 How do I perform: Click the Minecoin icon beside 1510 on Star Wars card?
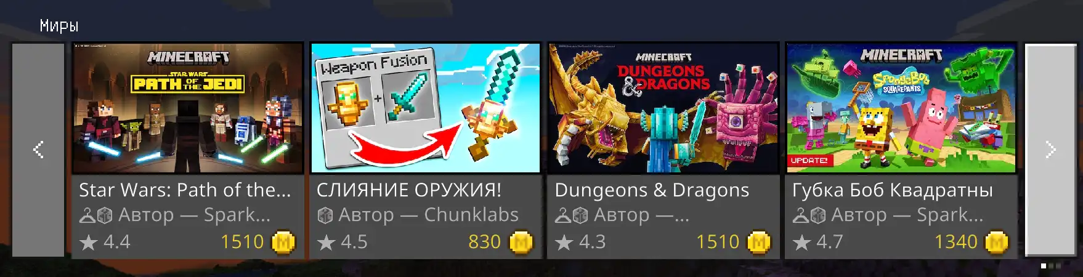283,242
